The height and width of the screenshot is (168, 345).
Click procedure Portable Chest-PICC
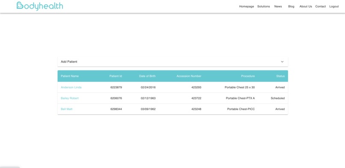[241, 109]
